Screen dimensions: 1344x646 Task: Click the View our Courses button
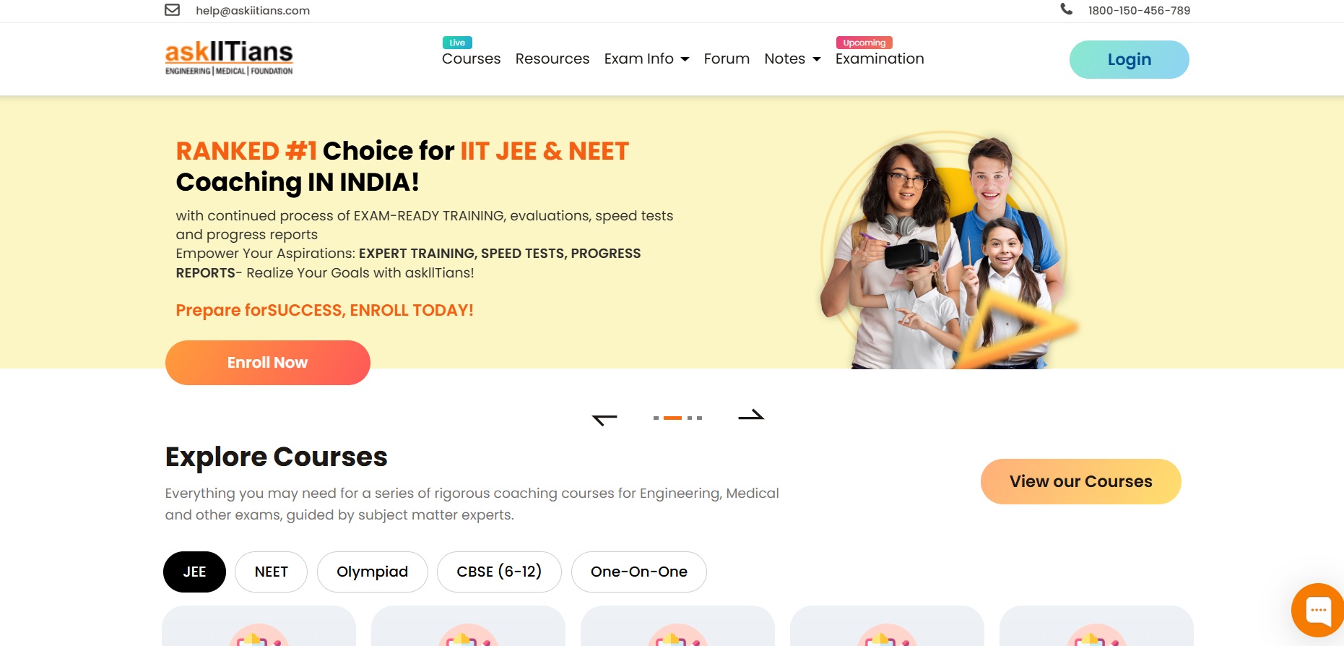click(1080, 481)
